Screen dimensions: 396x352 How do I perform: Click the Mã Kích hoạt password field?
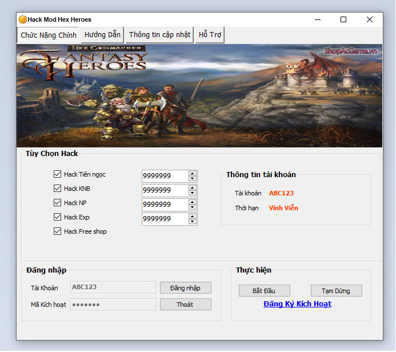coord(113,305)
